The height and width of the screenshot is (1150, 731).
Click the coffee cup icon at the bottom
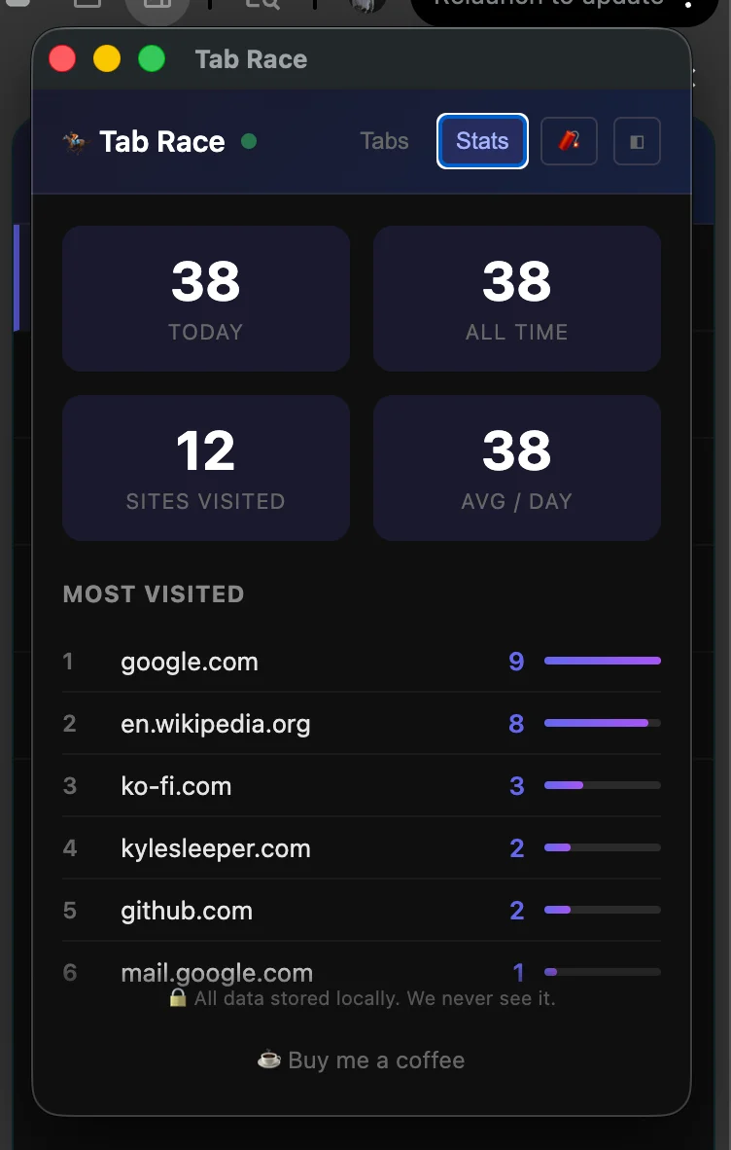tap(268, 1060)
